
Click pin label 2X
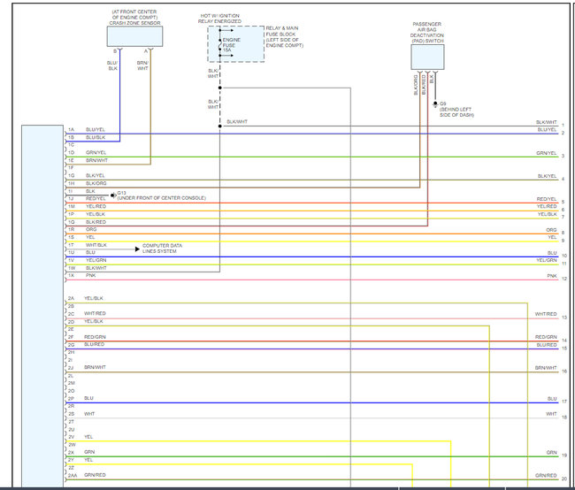(71, 452)
